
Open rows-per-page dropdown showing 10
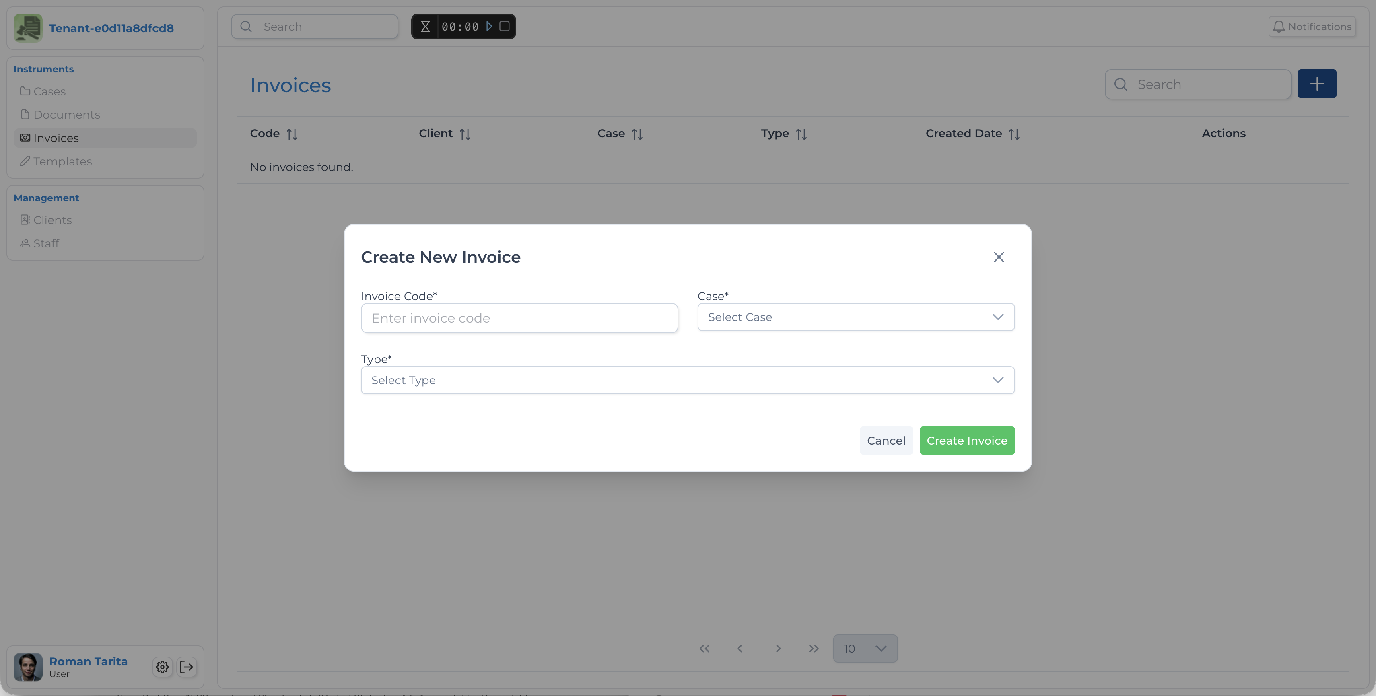point(865,649)
